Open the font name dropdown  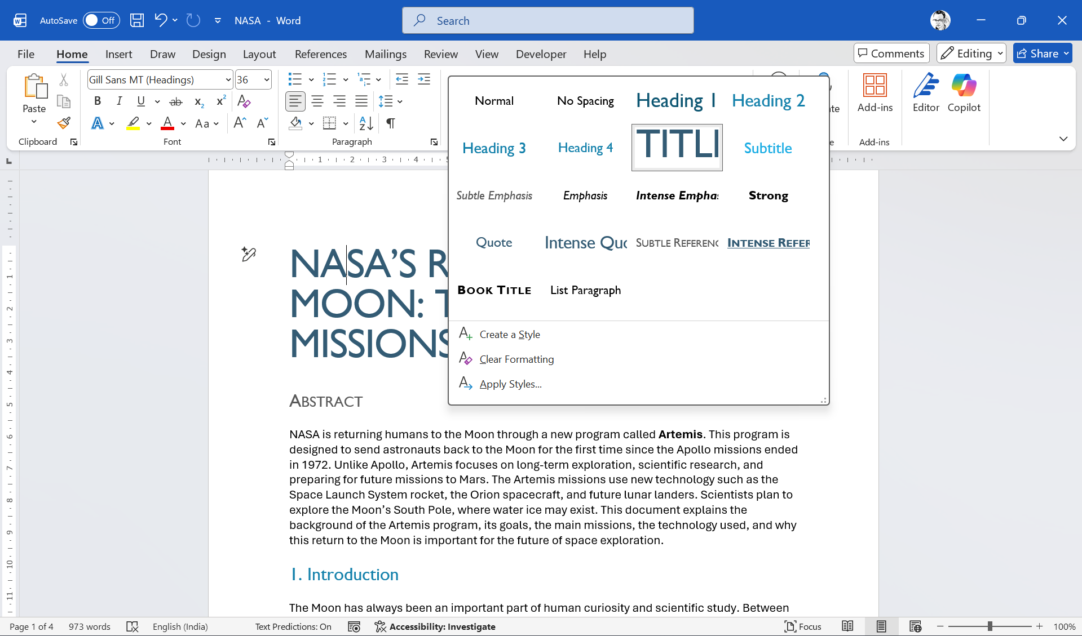pos(228,80)
